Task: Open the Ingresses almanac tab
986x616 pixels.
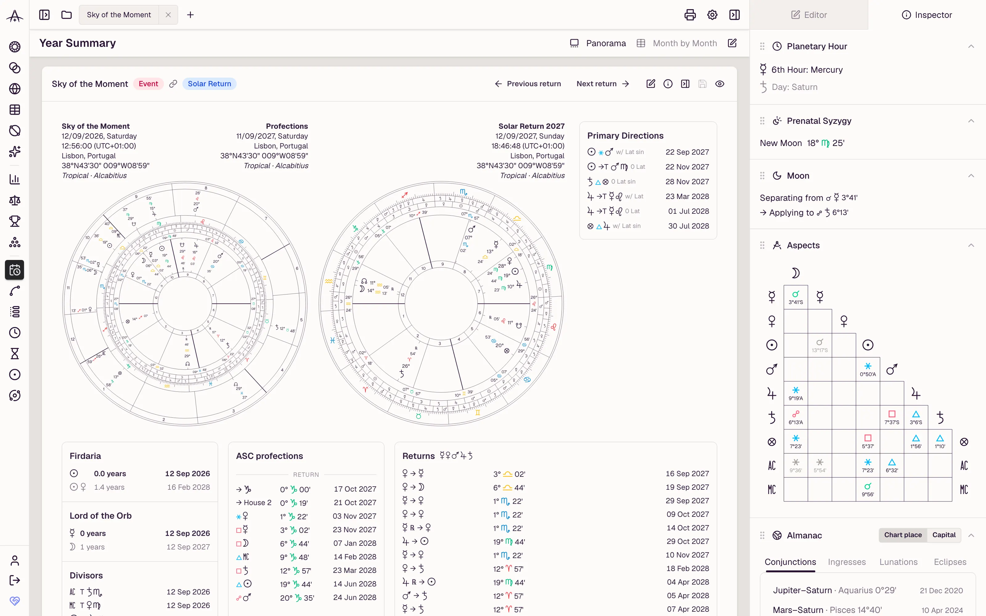Action: click(x=847, y=562)
